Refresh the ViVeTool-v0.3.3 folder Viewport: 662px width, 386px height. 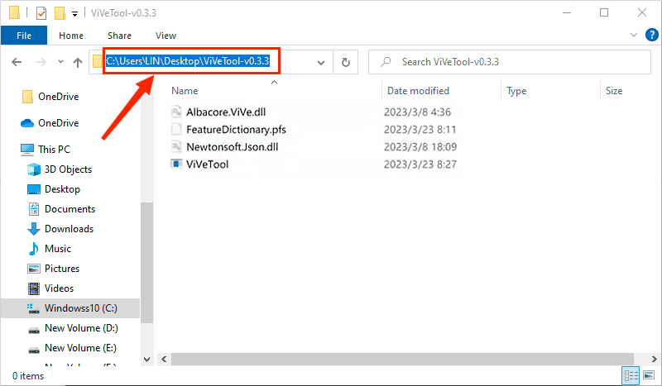pyautogui.click(x=346, y=63)
